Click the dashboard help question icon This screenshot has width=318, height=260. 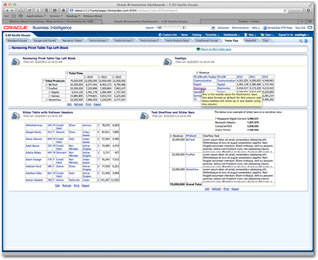click(306, 41)
